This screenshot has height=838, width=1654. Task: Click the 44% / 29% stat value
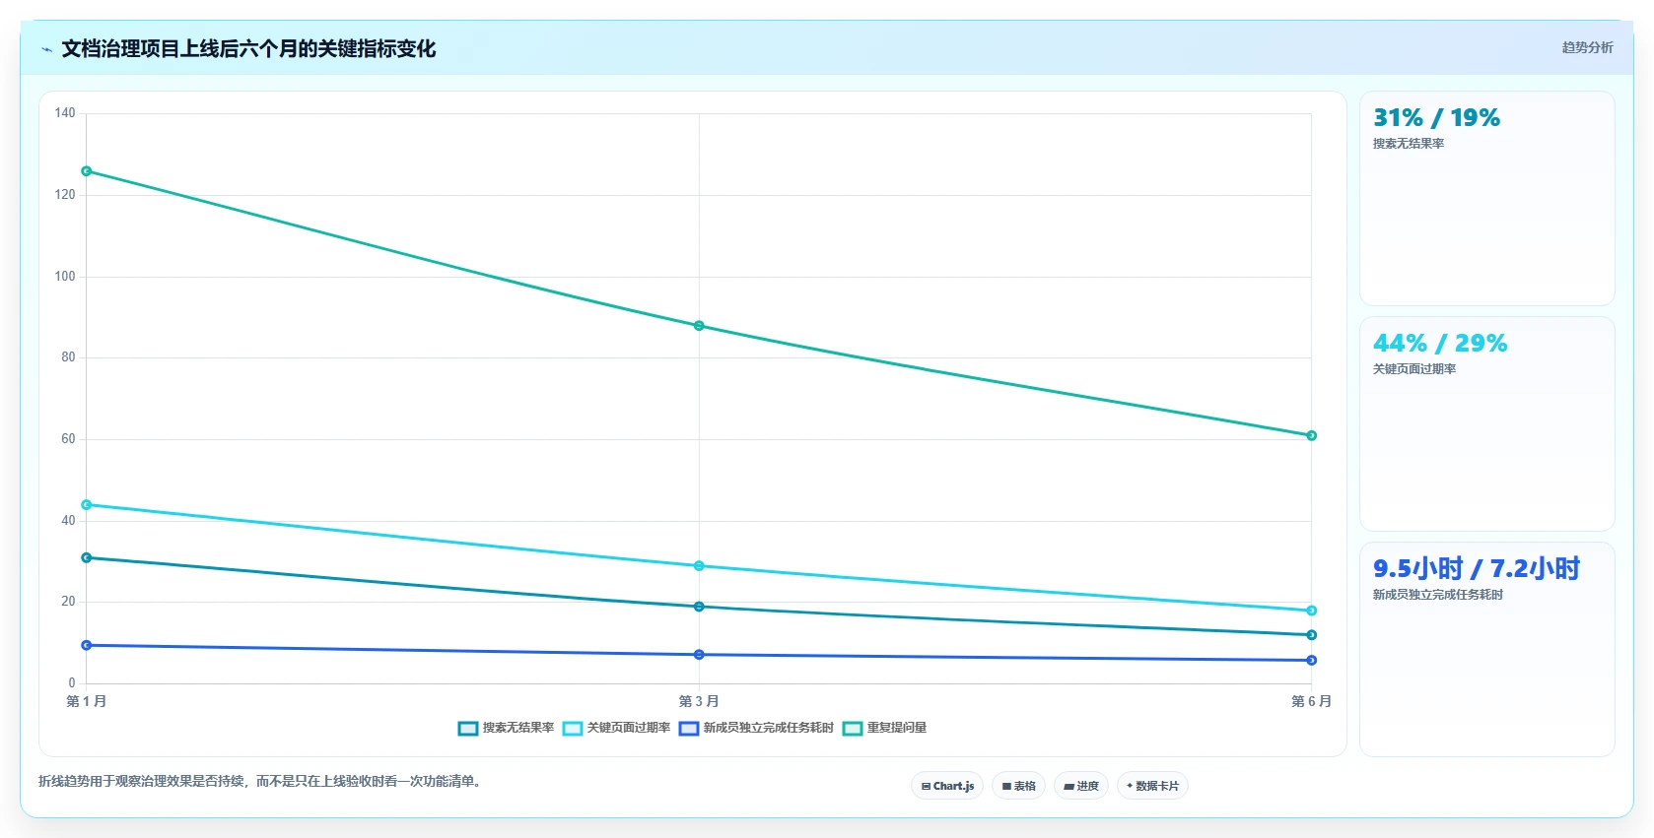(1440, 344)
